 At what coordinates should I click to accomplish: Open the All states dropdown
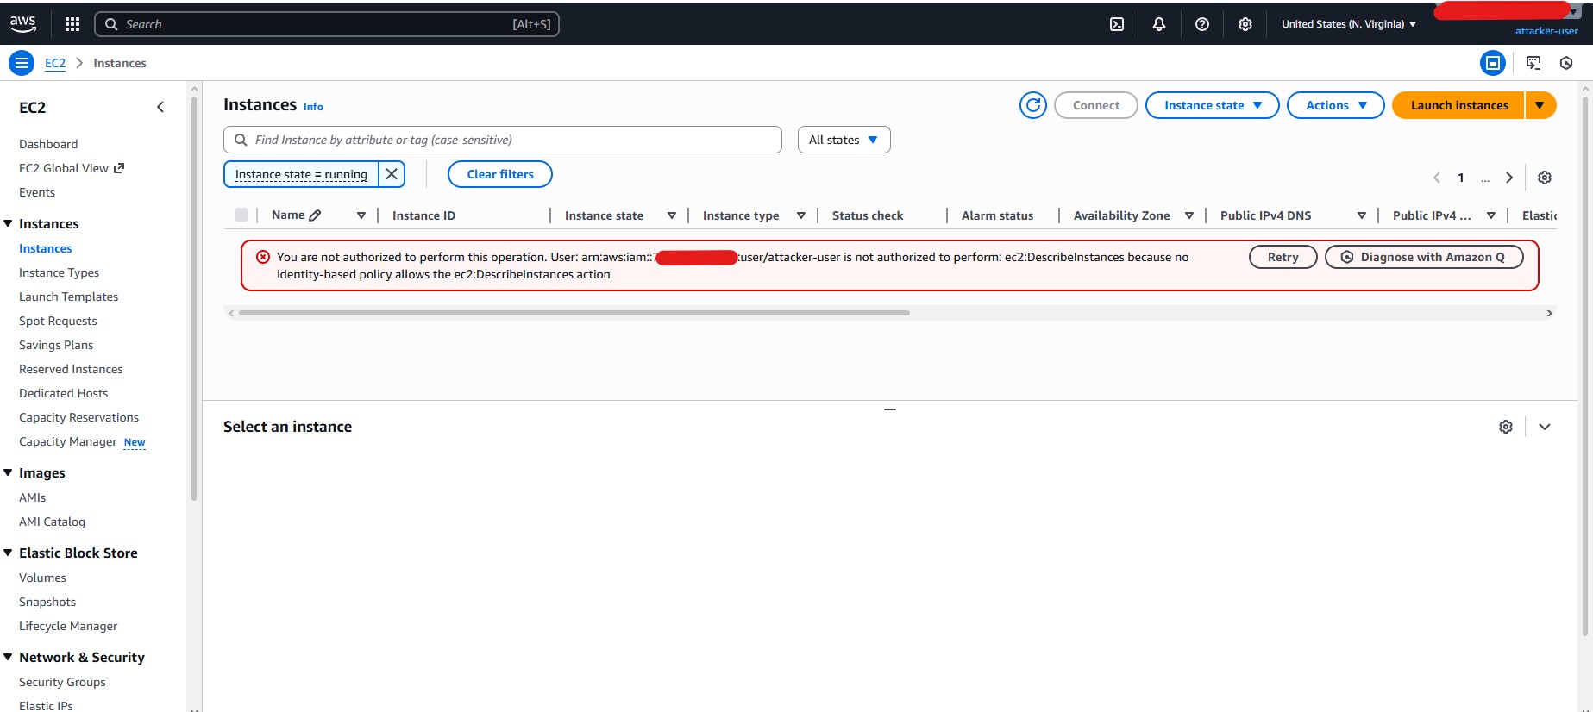[844, 140]
